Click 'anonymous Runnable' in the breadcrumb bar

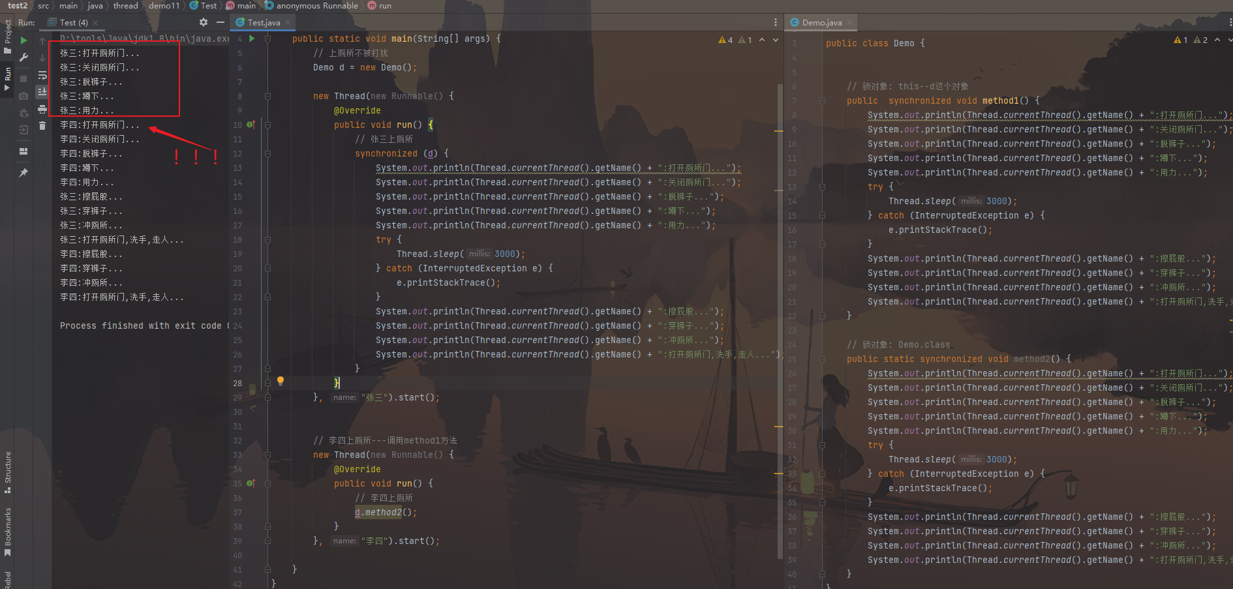click(316, 6)
